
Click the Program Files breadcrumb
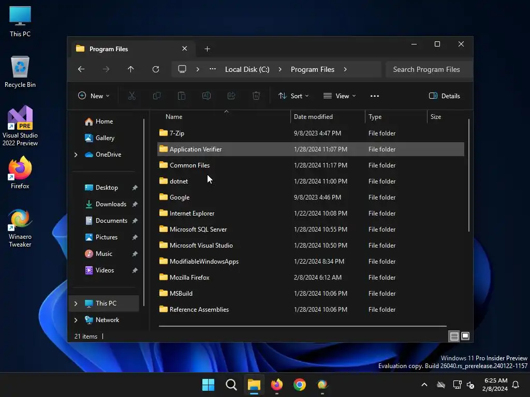[x=312, y=69]
